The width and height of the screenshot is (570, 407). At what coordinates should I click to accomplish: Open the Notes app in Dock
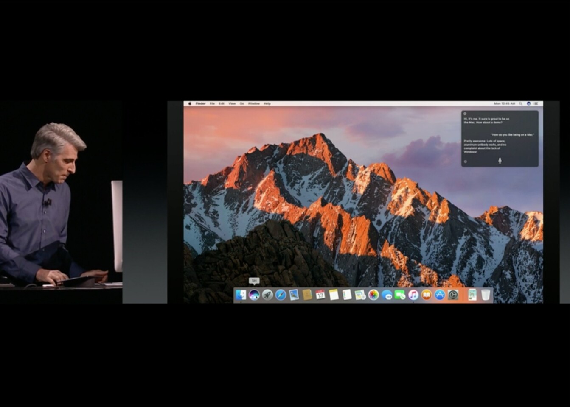(x=334, y=295)
